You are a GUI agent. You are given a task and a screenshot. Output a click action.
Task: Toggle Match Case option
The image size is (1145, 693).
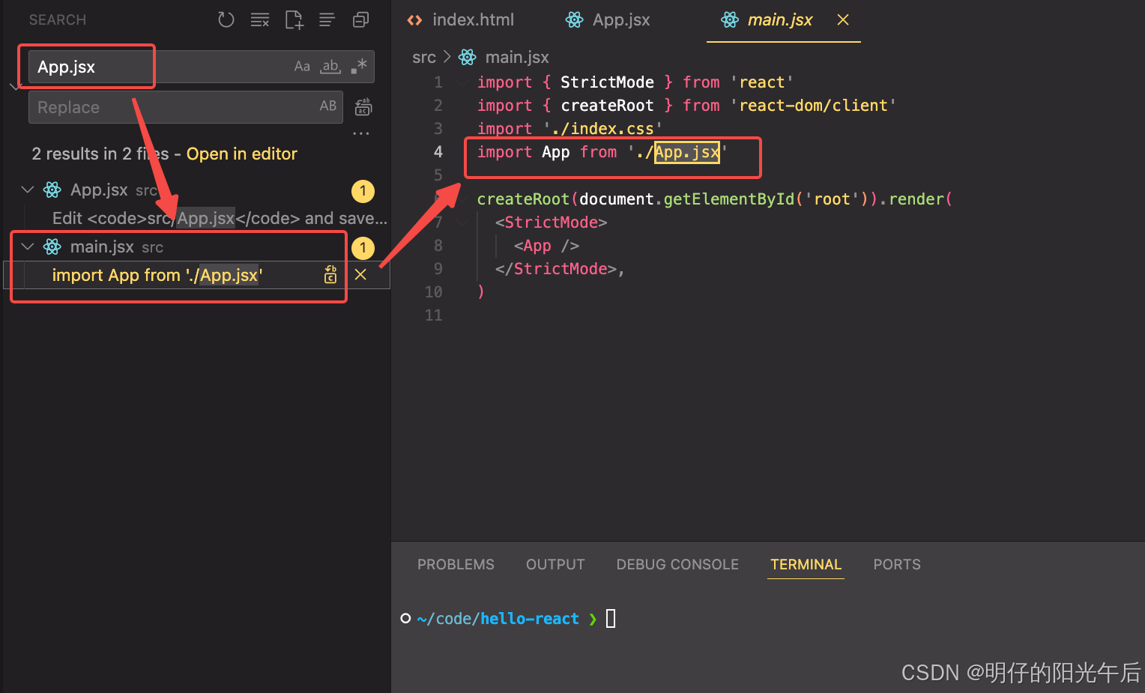[x=302, y=67]
